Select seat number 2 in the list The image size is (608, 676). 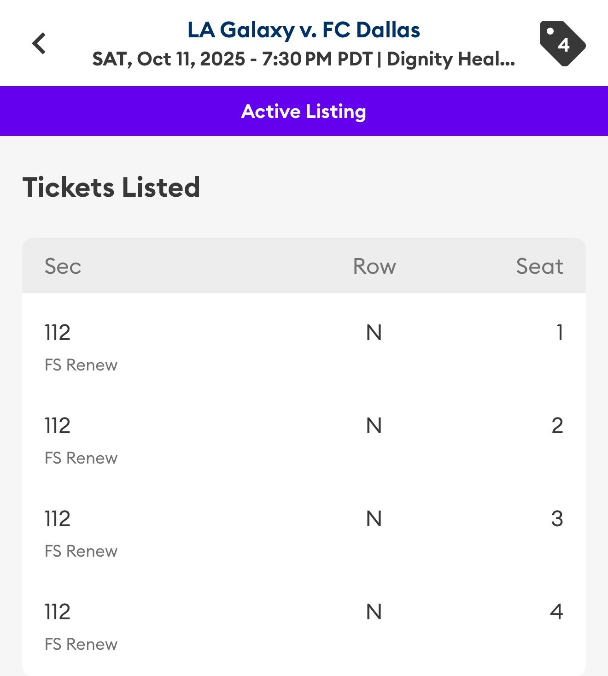[x=557, y=426]
